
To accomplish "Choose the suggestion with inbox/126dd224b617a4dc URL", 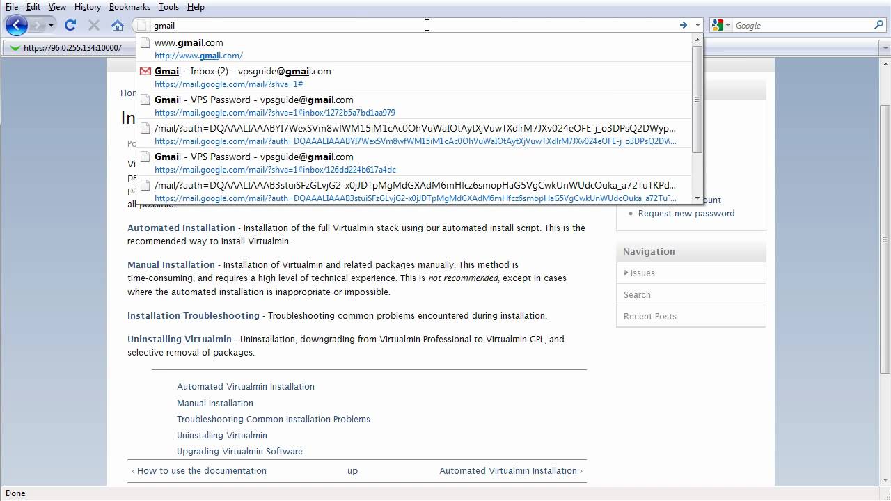I will point(414,163).
